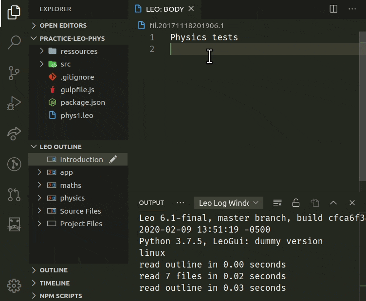
Task: Expand the OPEN EDITORS section
Action: pos(34,25)
